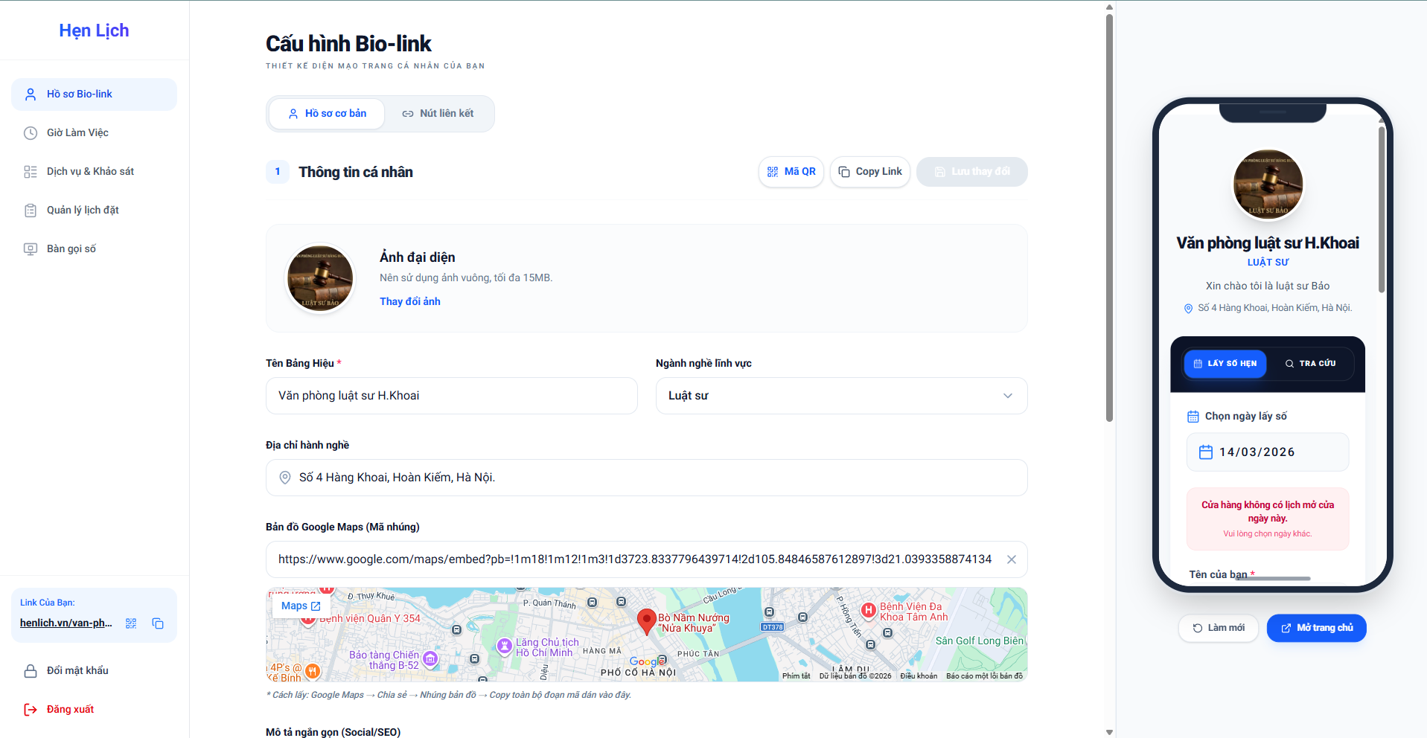Click the Tên Bảng Hiệu input field

[x=451, y=396]
